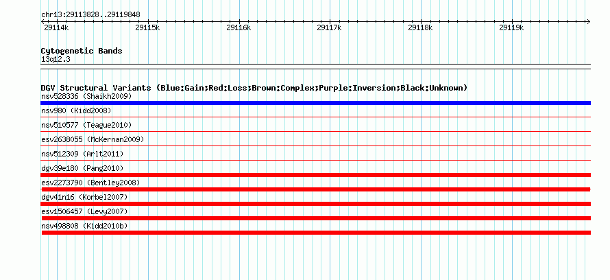
Task: Click the red loss bar under dgv39e180
Action: click(x=315, y=175)
